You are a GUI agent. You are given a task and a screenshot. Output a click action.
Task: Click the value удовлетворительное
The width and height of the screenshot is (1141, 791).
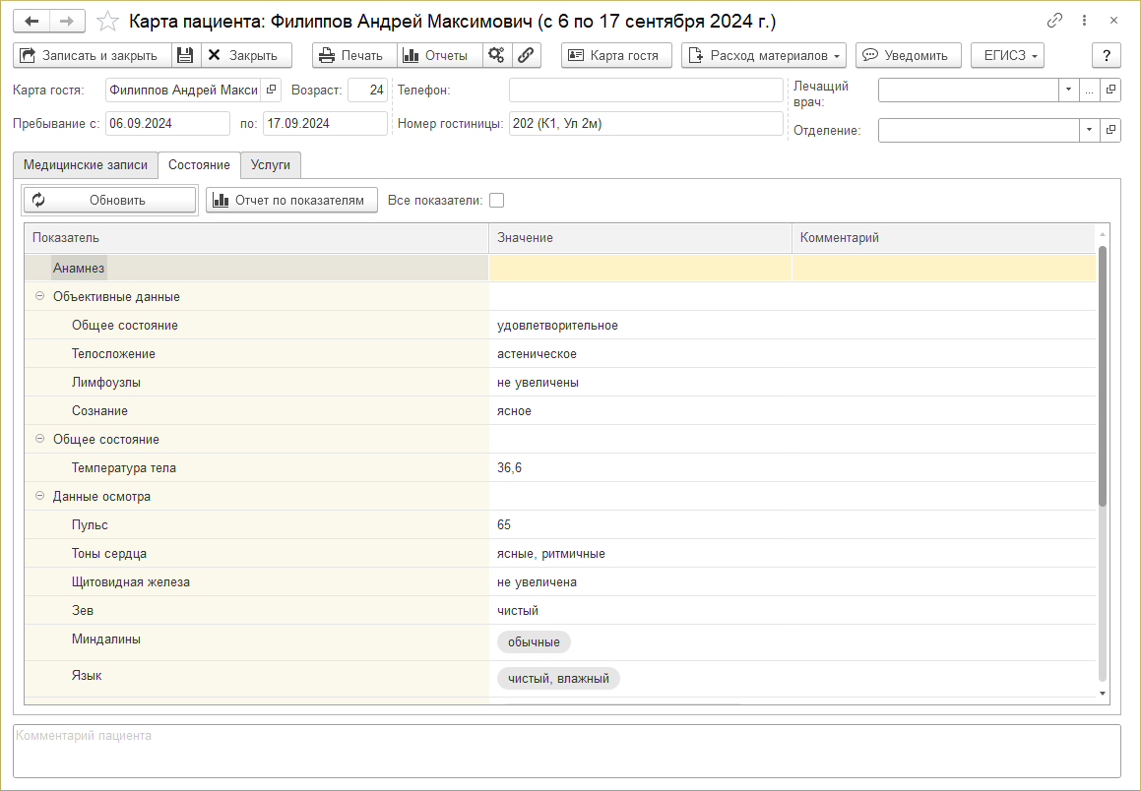point(557,325)
